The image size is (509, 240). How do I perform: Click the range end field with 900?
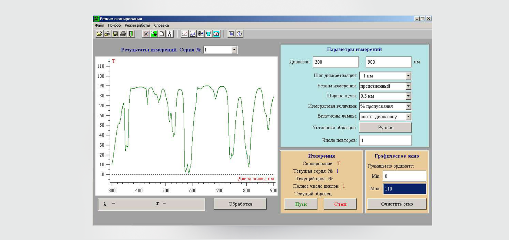tap(388, 62)
